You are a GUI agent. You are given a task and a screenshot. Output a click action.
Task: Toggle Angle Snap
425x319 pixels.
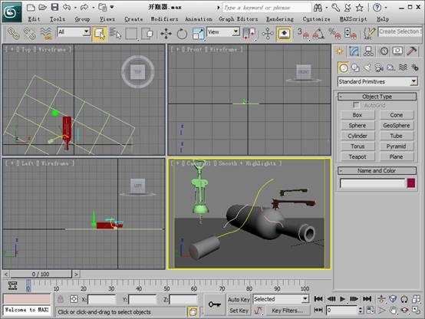pos(319,34)
